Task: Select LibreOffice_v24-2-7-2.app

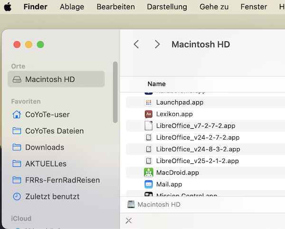Action: point(205,137)
